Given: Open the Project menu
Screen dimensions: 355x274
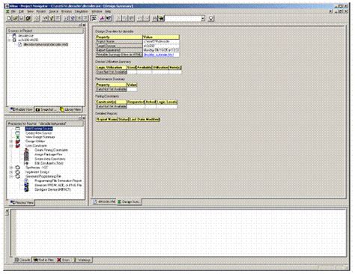Looking at the screenshot, I should point(41,11).
